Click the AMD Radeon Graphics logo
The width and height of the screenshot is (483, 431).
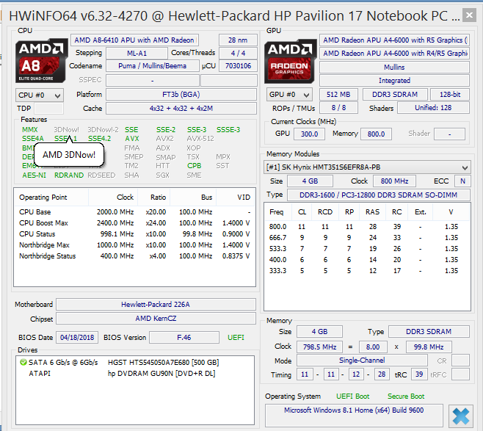pos(291,61)
